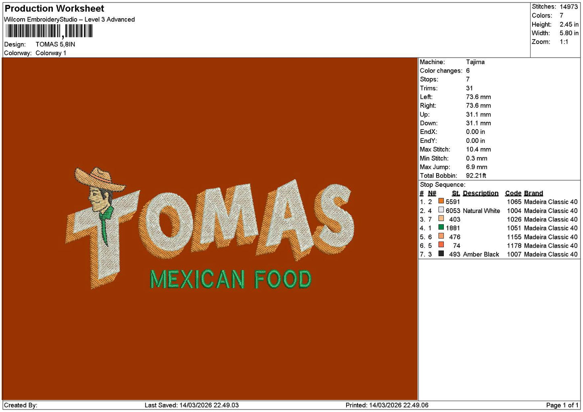Click the EndX value 0.00 in
This screenshot has width=583, height=412.
coord(475,132)
